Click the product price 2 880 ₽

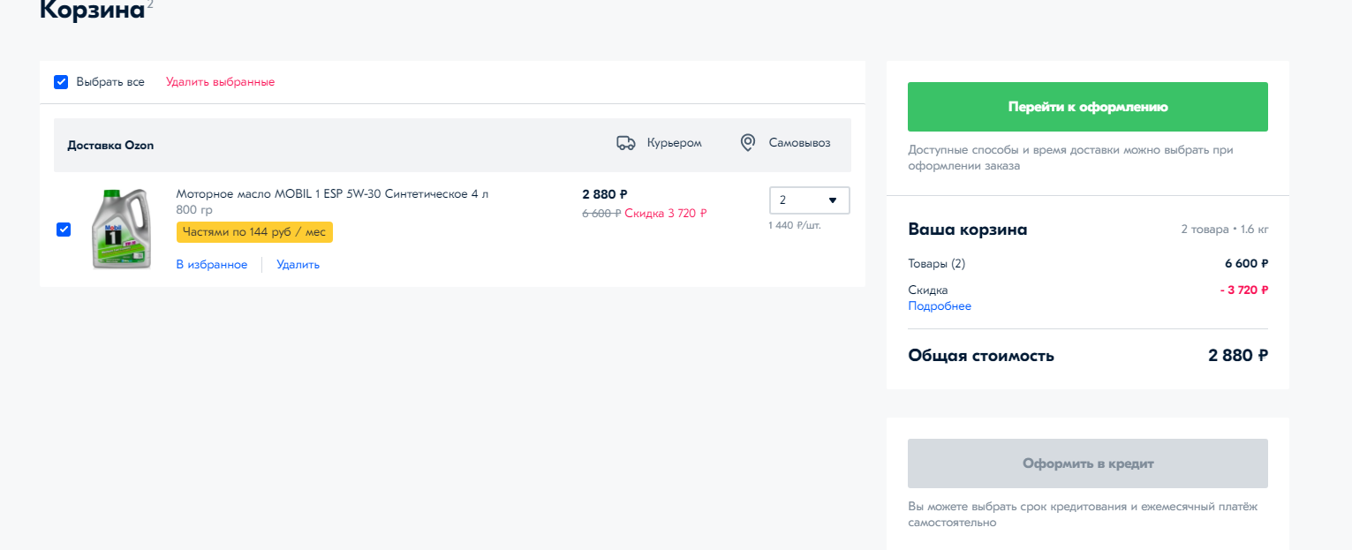coord(605,194)
